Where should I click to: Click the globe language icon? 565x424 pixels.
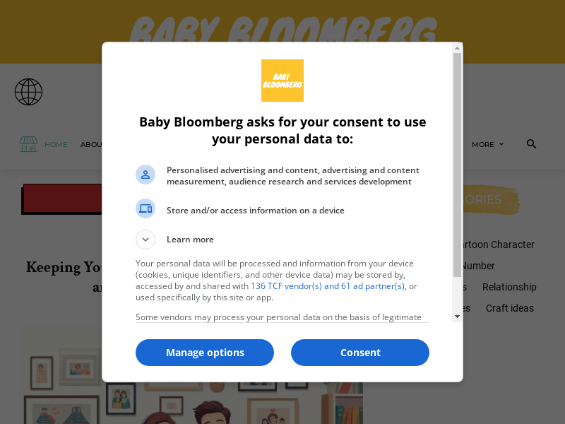point(28,92)
